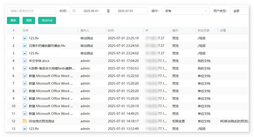
Task: Click timestamp 2025-07-01 14:18:17
Action: 123,121
